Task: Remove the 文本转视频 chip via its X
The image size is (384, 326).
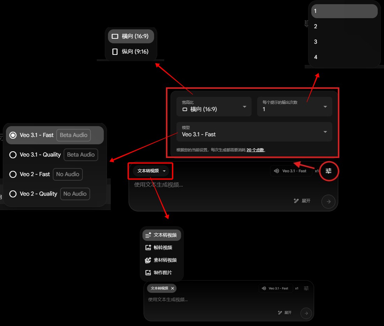Action: pyautogui.click(x=172, y=288)
